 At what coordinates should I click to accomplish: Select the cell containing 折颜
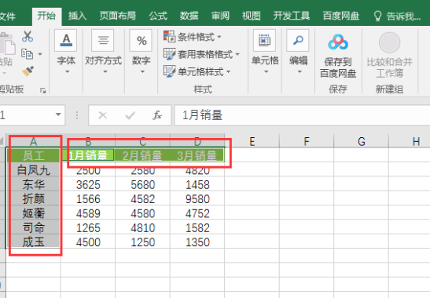pyautogui.click(x=34, y=199)
